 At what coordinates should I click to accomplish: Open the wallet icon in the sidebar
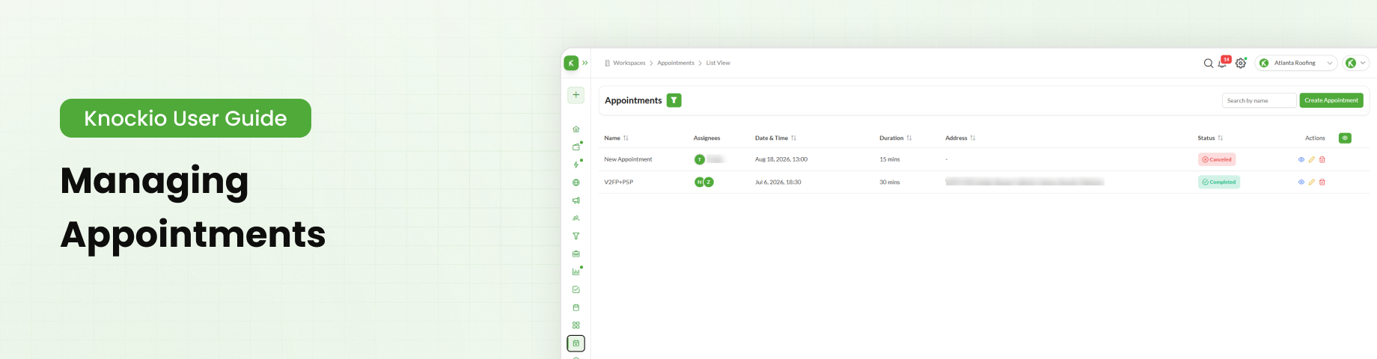click(575, 147)
